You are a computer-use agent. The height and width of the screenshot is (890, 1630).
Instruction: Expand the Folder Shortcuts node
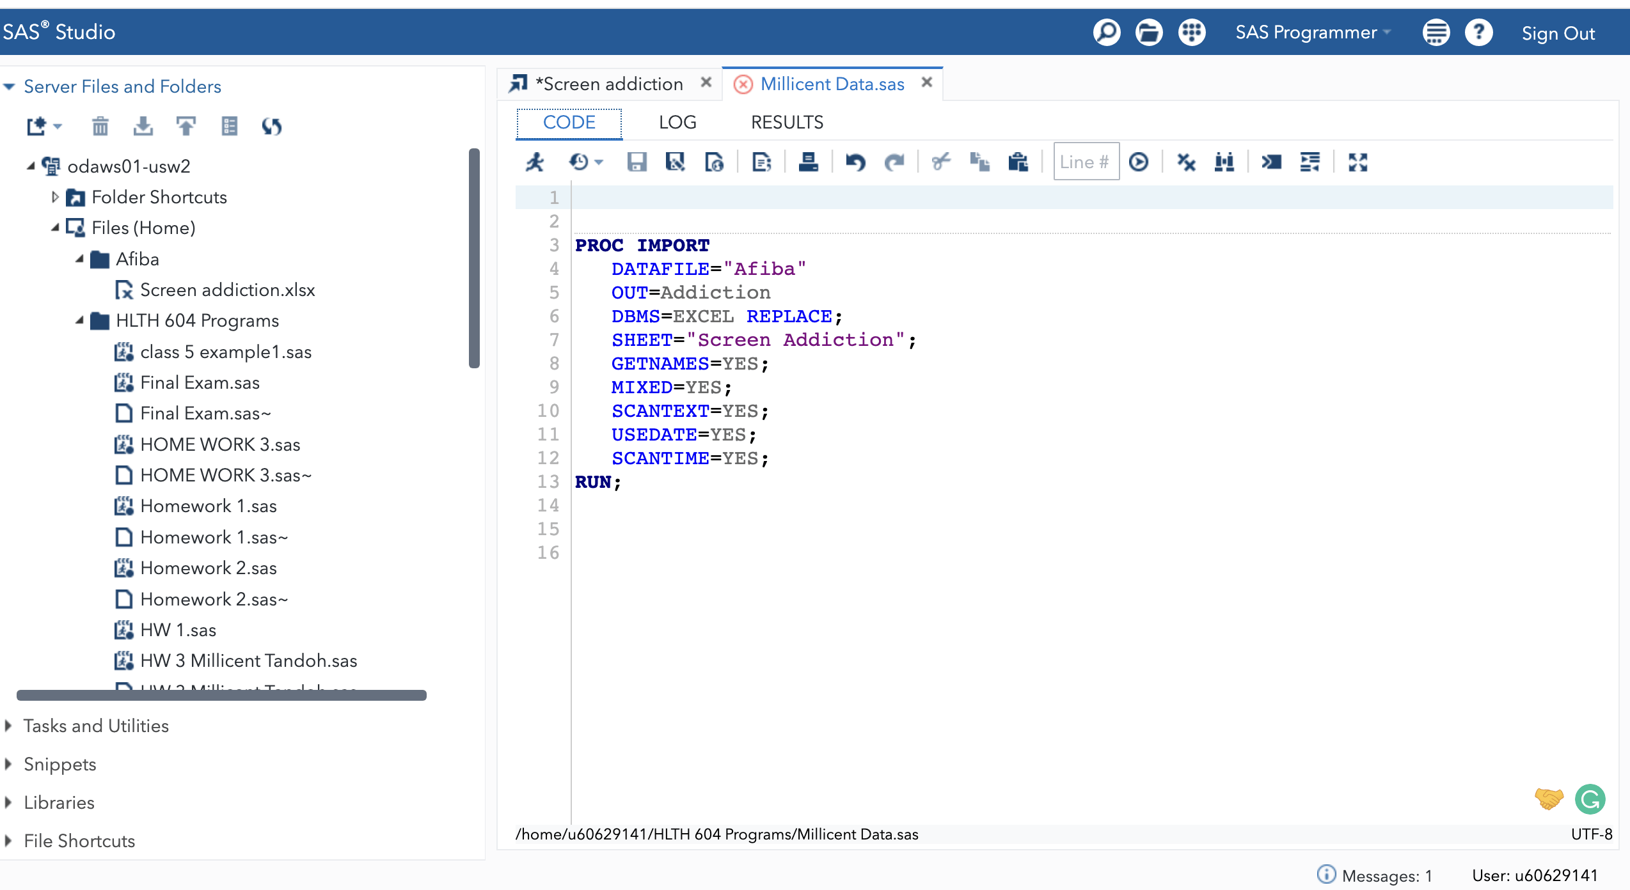pos(56,197)
